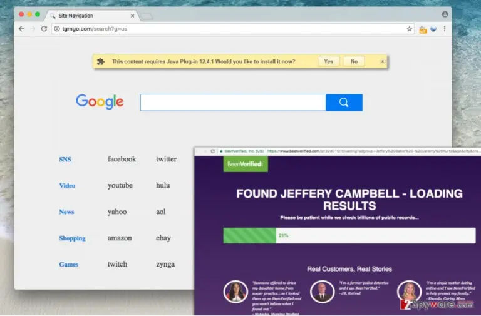This screenshot has height=316, width=481.
Task: Click the orange shopping extension icon
Action: pos(423,29)
